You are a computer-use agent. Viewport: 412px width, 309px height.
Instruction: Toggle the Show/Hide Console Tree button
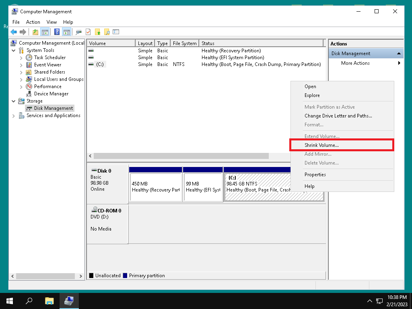[45, 32]
